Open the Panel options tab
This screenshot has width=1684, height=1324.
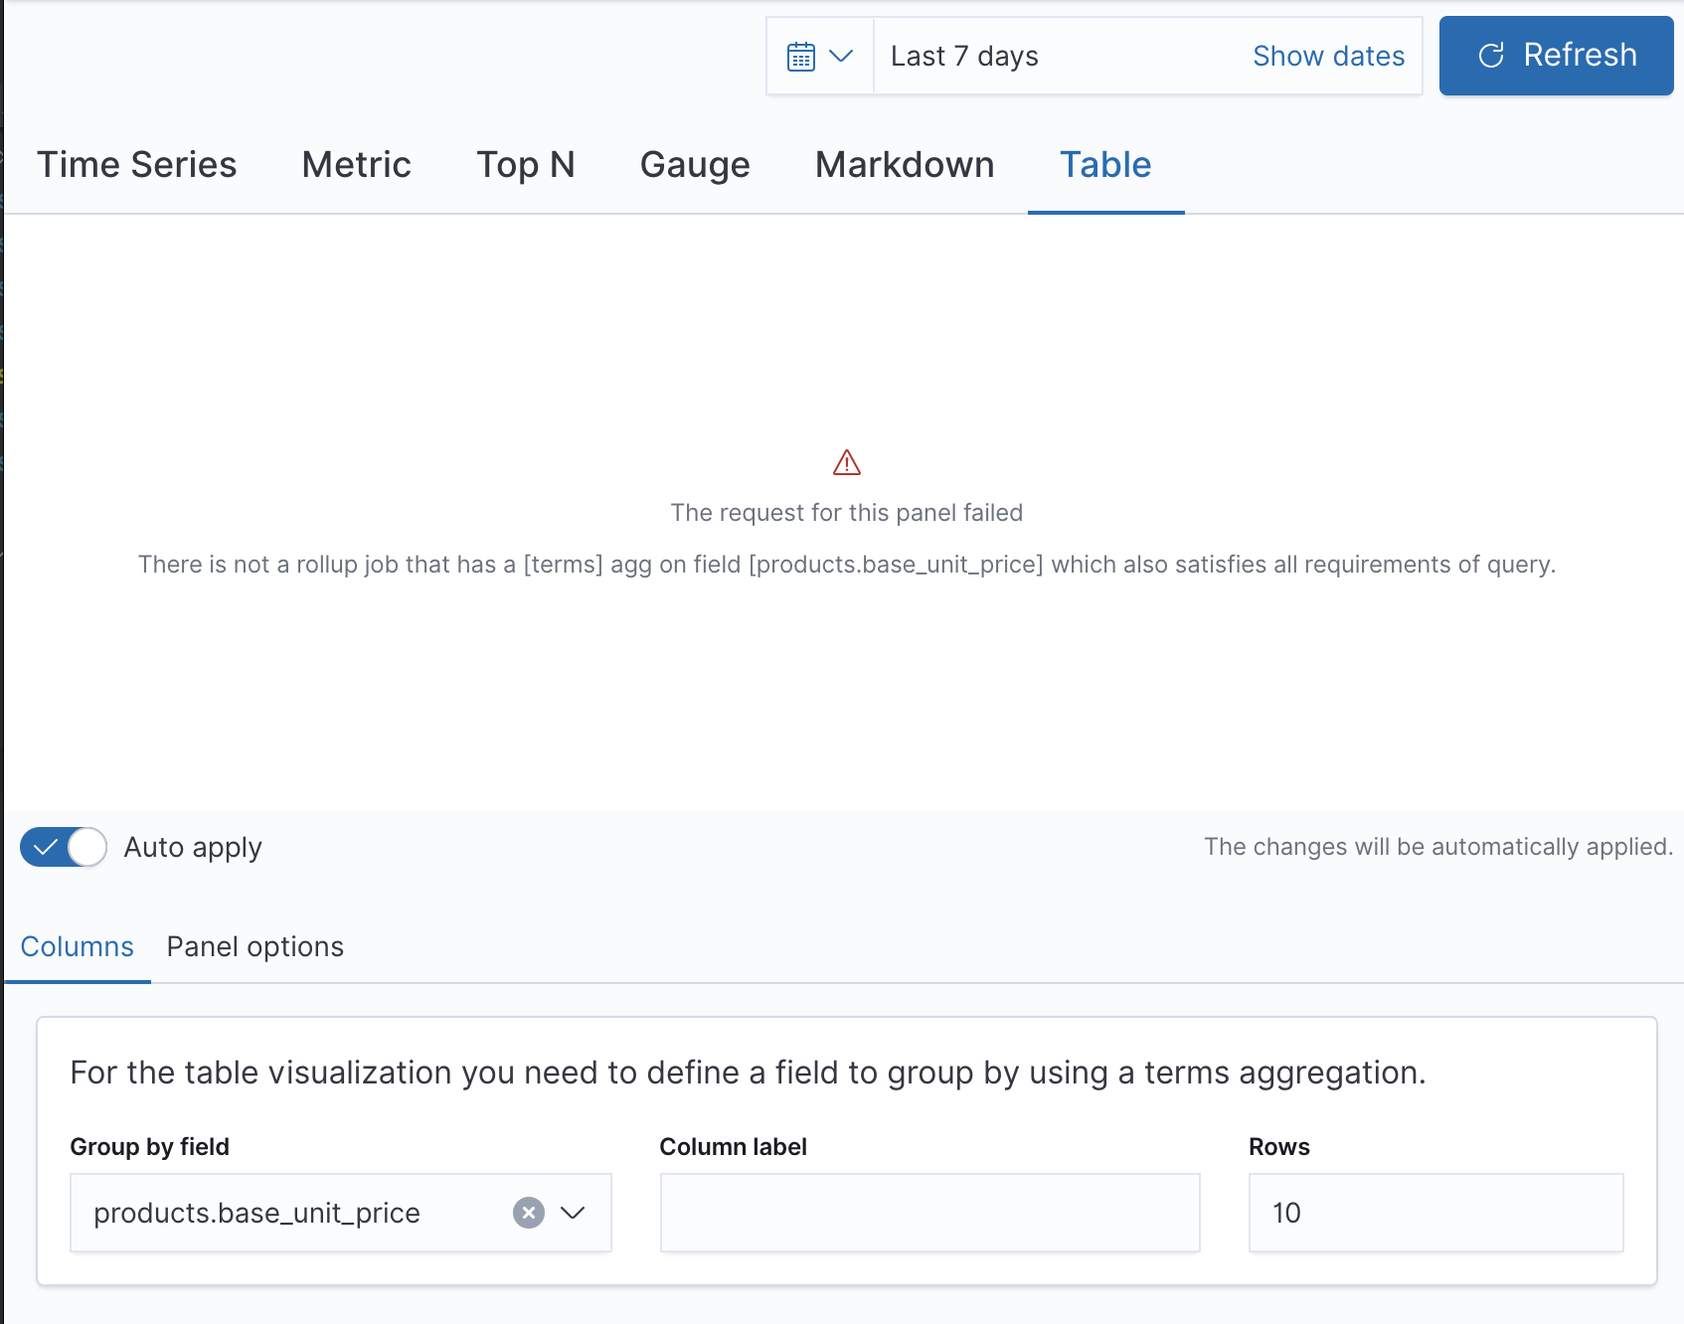[254, 946]
